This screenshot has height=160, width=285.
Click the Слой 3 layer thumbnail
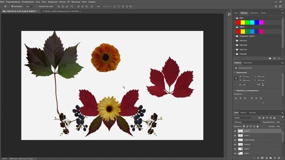click(x=240, y=153)
